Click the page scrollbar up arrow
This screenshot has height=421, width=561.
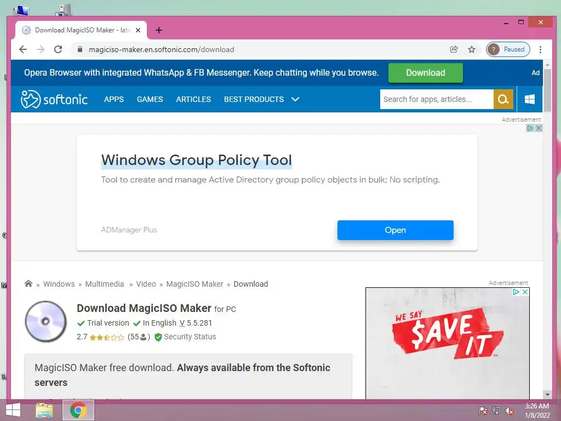click(x=547, y=65)
